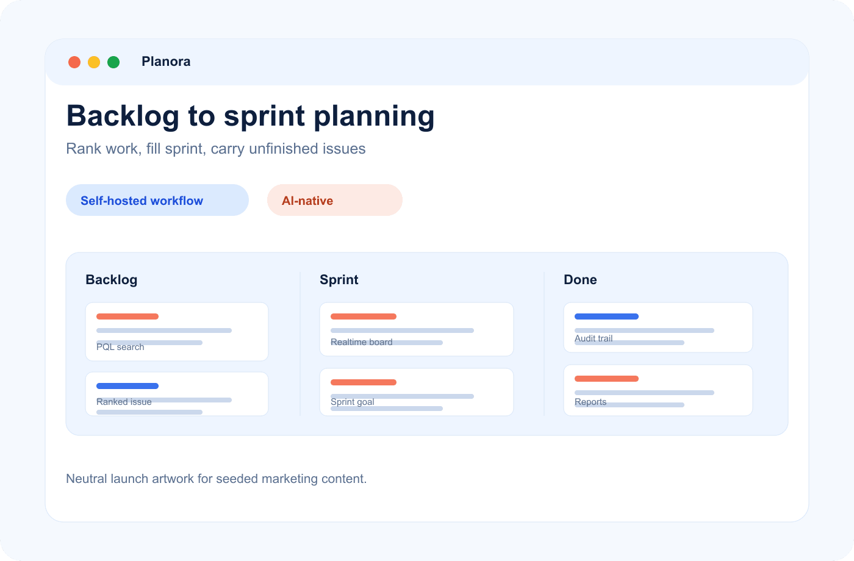The image size is (854, 561).
Task: Open the PQL search card
Action: coord(177,332)
